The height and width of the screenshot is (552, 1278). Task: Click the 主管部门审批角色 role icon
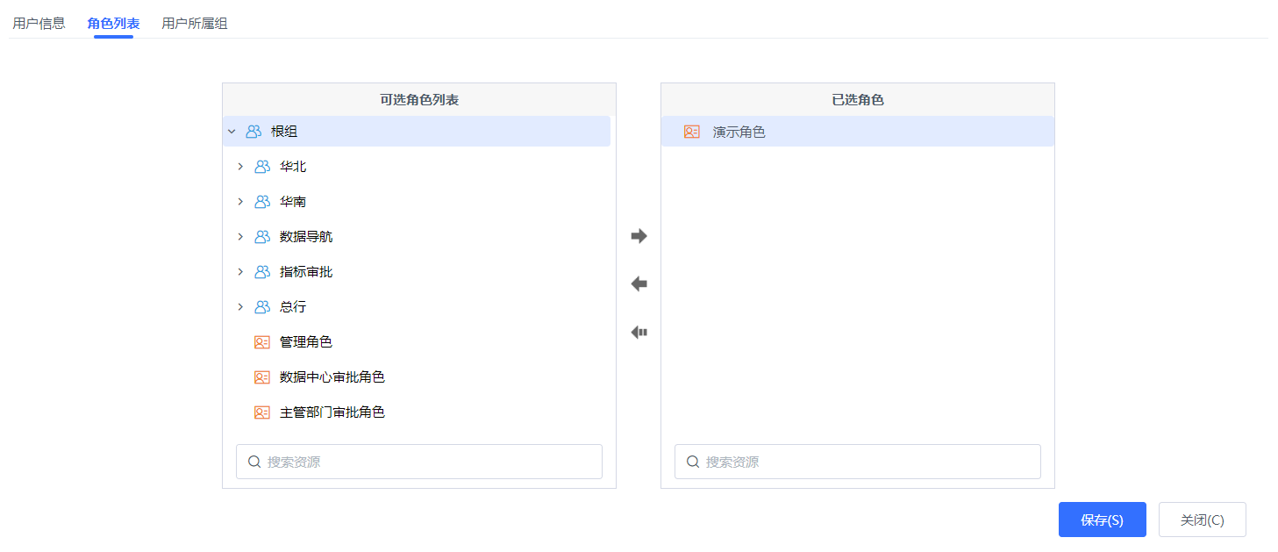tap(262, 412)
